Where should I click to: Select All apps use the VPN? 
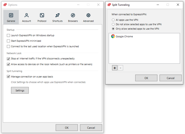(x=113, y=20)
